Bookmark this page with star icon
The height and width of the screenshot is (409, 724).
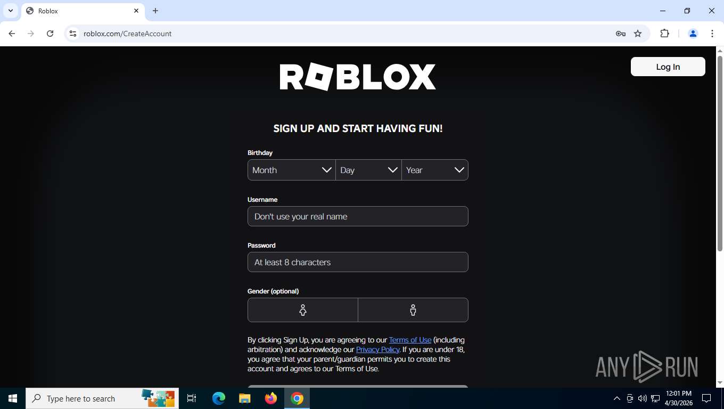coord(638,34)
